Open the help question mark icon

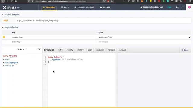[x=183, y=7]
